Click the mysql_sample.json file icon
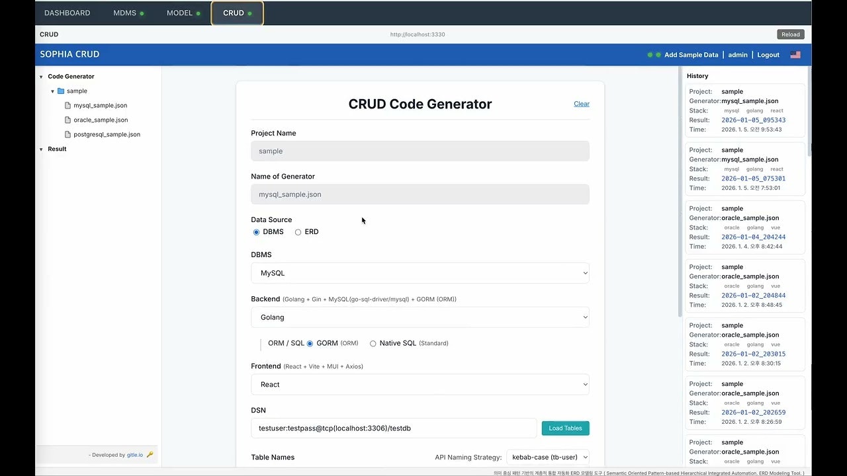The width and height of the screenshot is (847, 476). (x=67, y=106)
